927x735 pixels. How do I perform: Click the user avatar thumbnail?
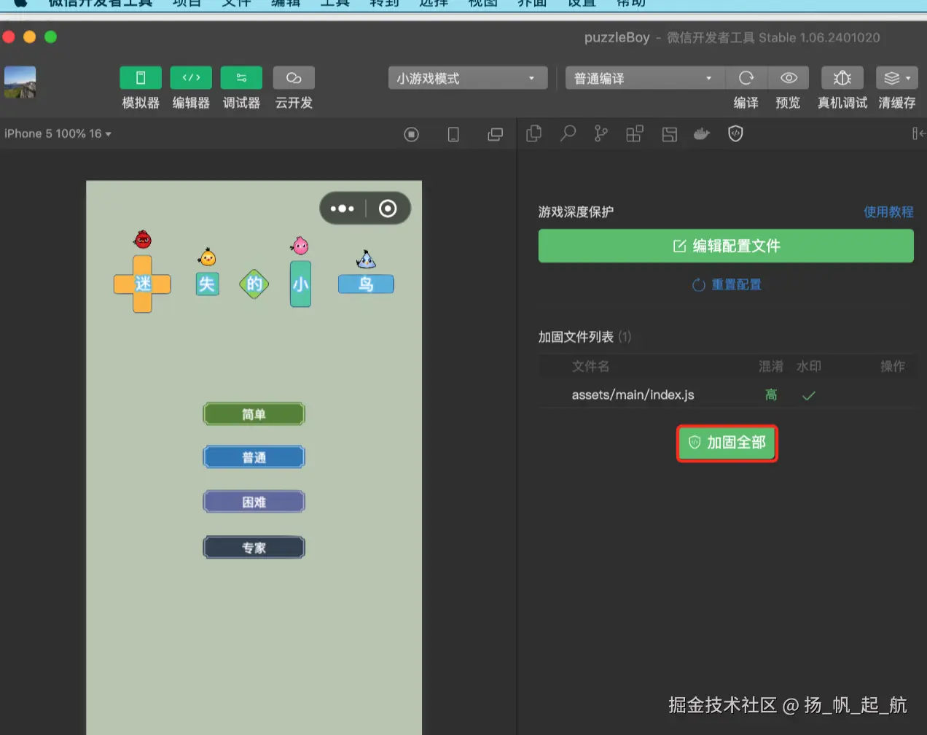point(20,82)
